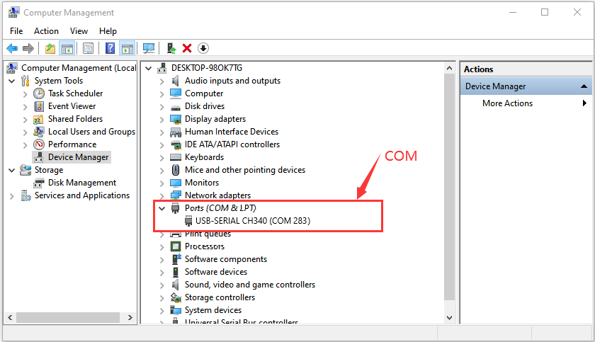The image size is (595, 342).
Task: Click the Audio inputs and outputs speaker icon
Action: pyautogui.click(x=176, y=81)
